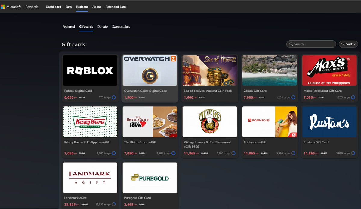Click the sort arrows icon

[343, 44]
